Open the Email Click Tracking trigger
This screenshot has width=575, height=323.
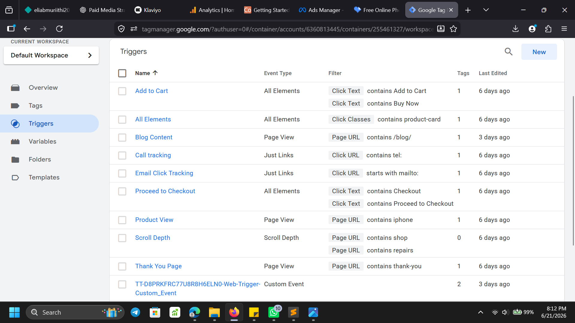[x=164, y=173]
